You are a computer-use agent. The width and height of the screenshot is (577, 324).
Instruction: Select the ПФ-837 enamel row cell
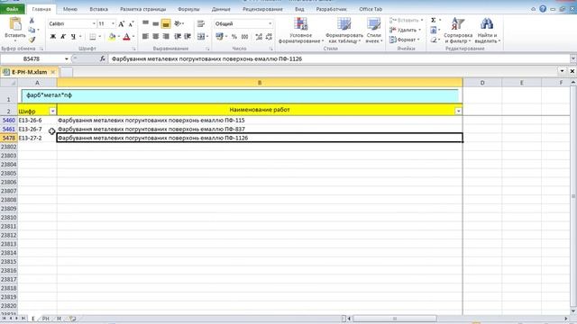(x=260, y=129)
